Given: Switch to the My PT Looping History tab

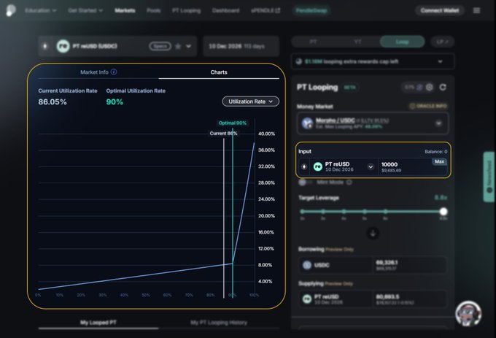Looking at the screenshot, I should coord(219,323).
